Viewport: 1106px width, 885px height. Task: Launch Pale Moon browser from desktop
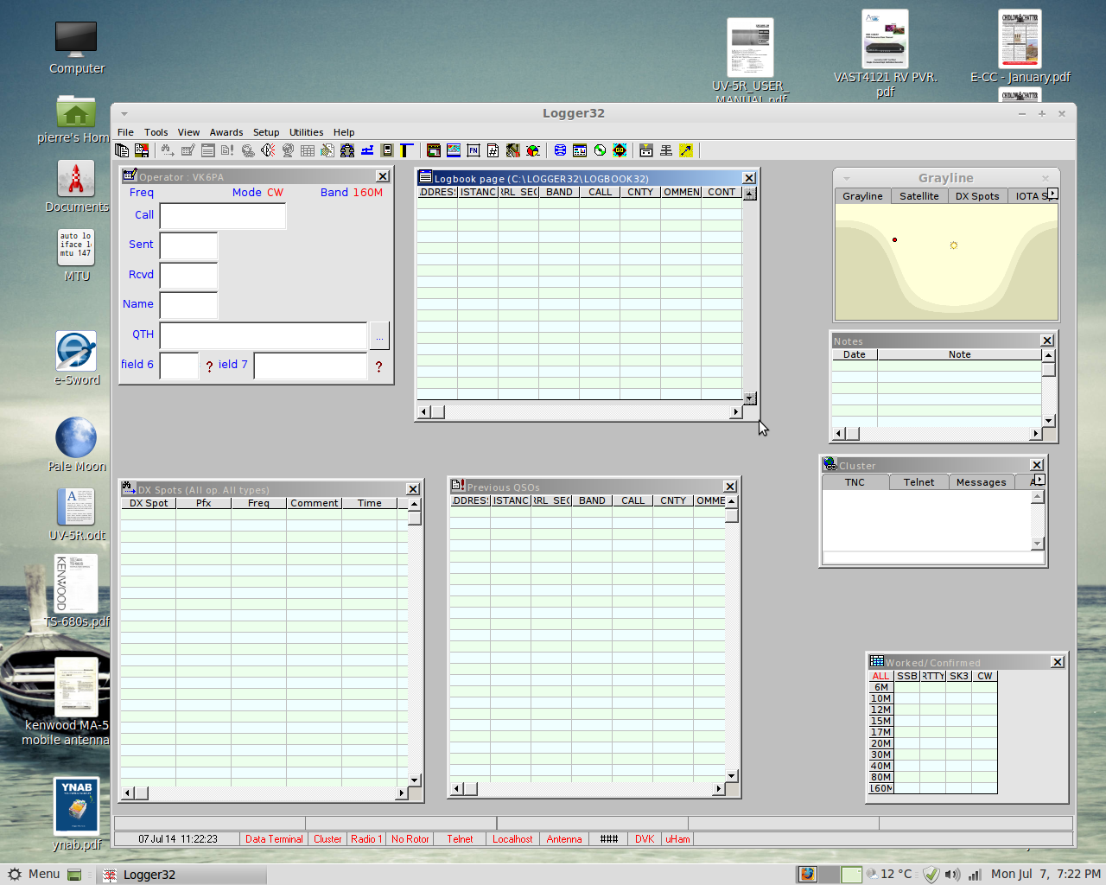click(76, 437)
